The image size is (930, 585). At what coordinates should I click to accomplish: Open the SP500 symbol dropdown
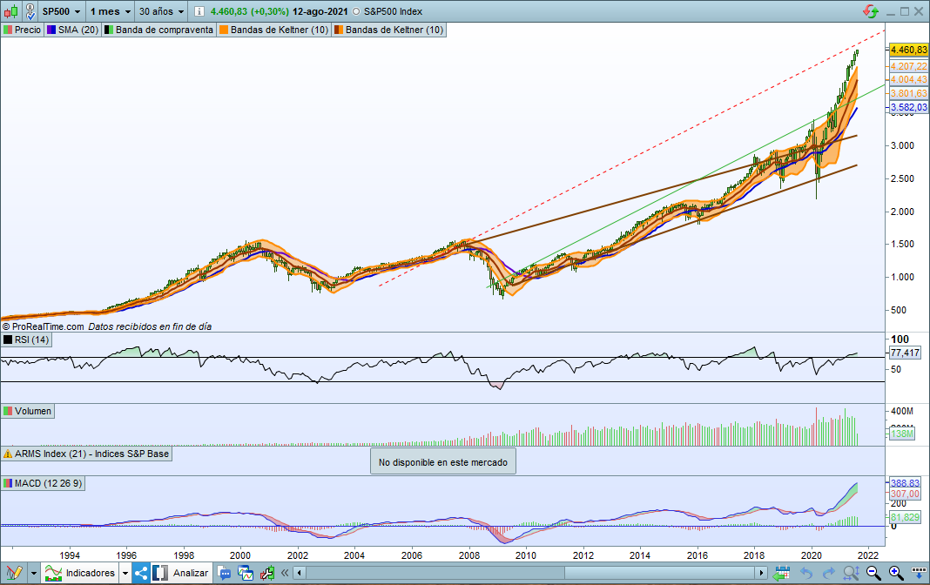point(61,12)
